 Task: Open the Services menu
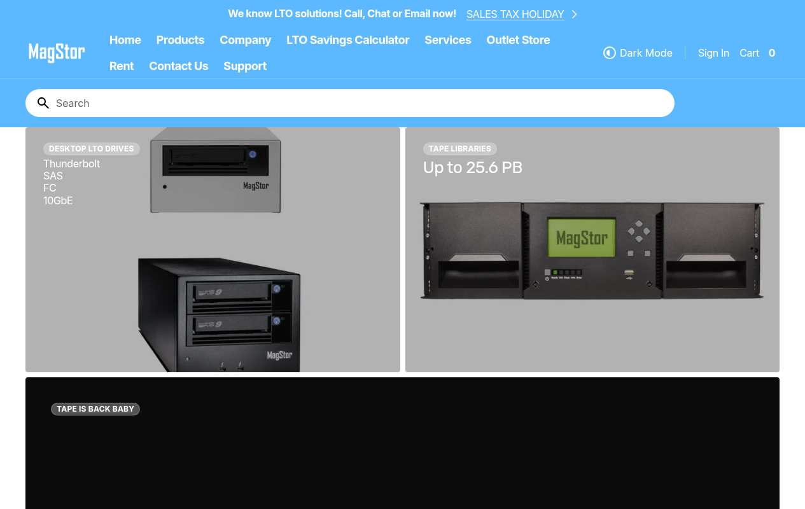point(448,40)
